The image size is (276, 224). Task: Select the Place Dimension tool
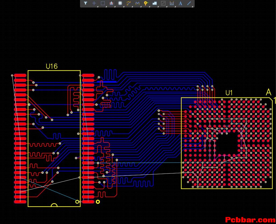(172, 3)
